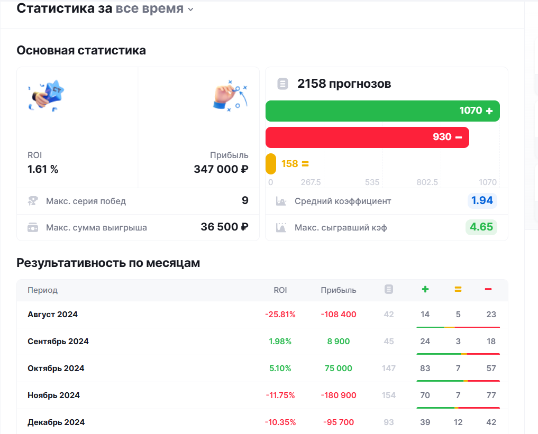Screen dimensions: 538x434
Task: Click the October wins count 83
Action: coord(425,368)
